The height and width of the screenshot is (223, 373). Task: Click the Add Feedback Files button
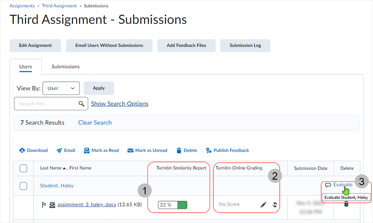186,45
